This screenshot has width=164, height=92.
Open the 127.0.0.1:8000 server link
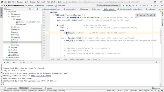tap(41, 76)
